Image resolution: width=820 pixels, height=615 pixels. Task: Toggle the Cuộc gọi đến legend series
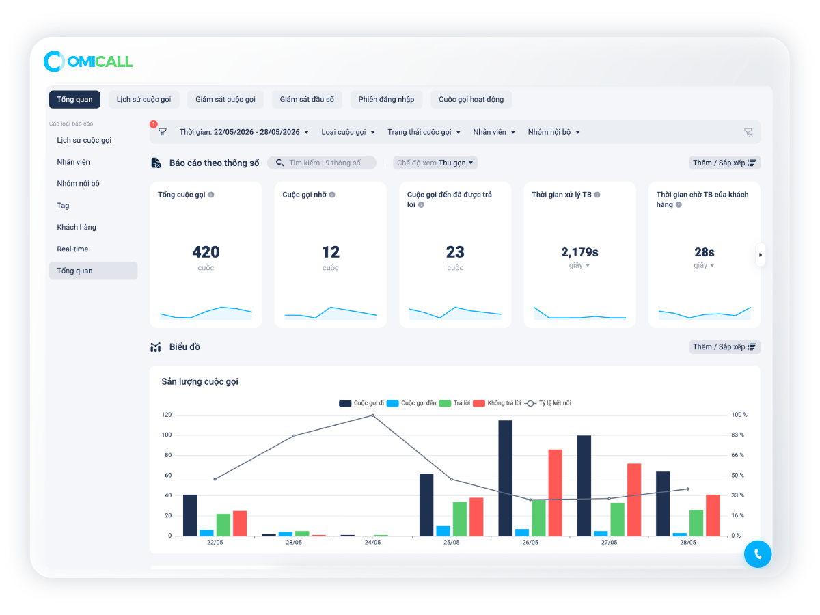coord(411,403)
